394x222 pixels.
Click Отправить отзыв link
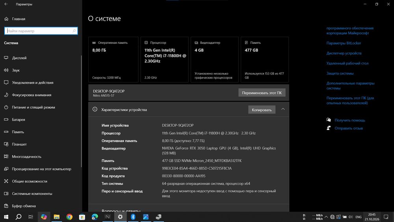349,128
